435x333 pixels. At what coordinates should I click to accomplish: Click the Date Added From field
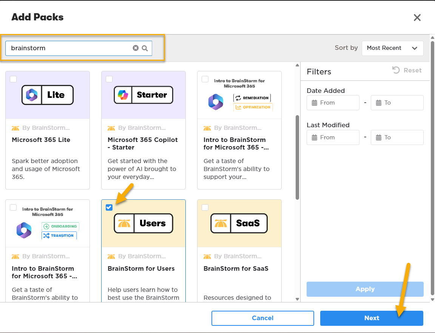pos(333,103)
